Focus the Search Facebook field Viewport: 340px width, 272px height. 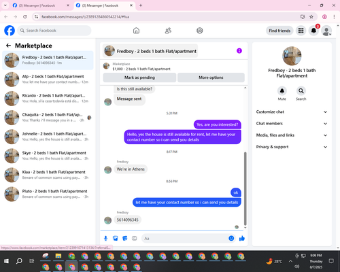pos(54,31)
